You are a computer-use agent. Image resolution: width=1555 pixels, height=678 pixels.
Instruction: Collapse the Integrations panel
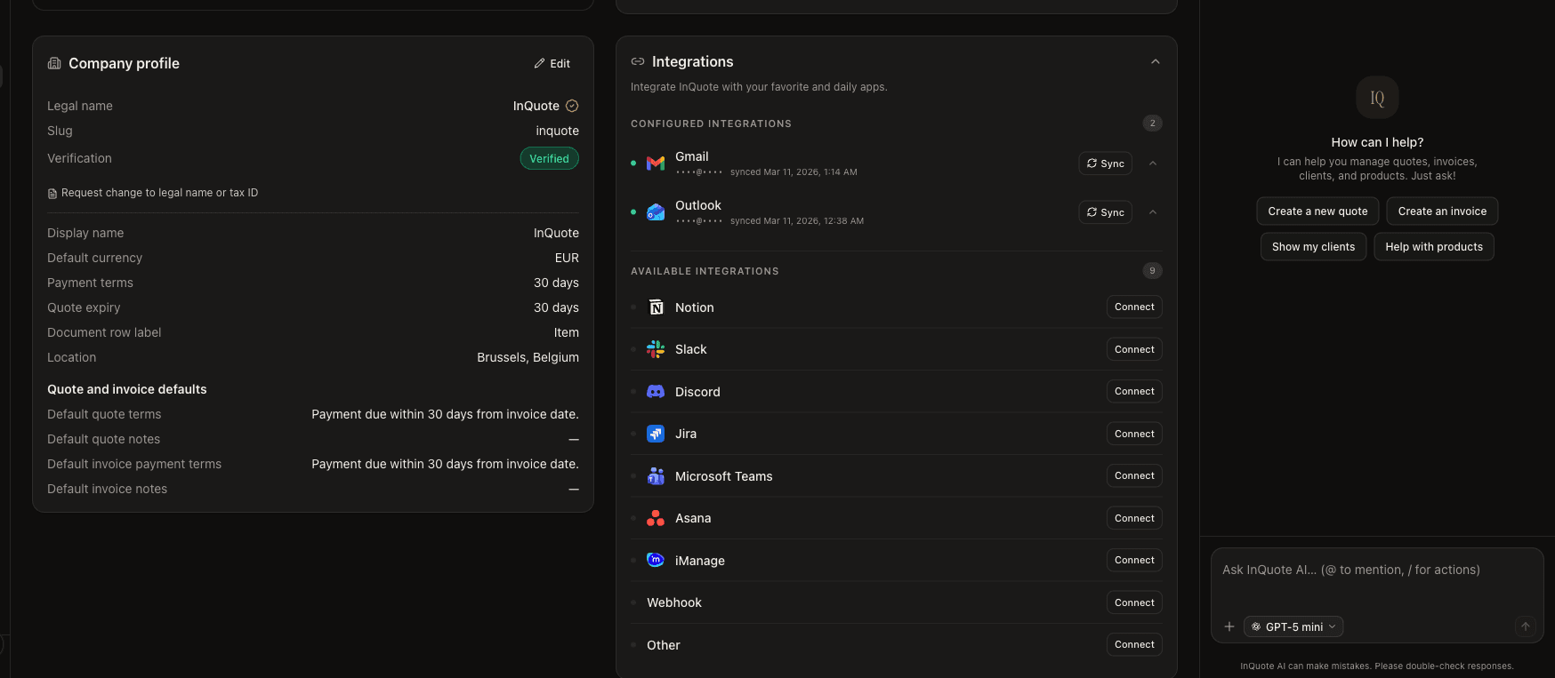1156,62
